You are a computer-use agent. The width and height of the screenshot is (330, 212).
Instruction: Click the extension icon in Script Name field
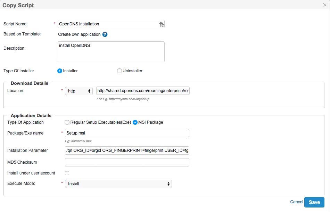click(x=162, y=24)
